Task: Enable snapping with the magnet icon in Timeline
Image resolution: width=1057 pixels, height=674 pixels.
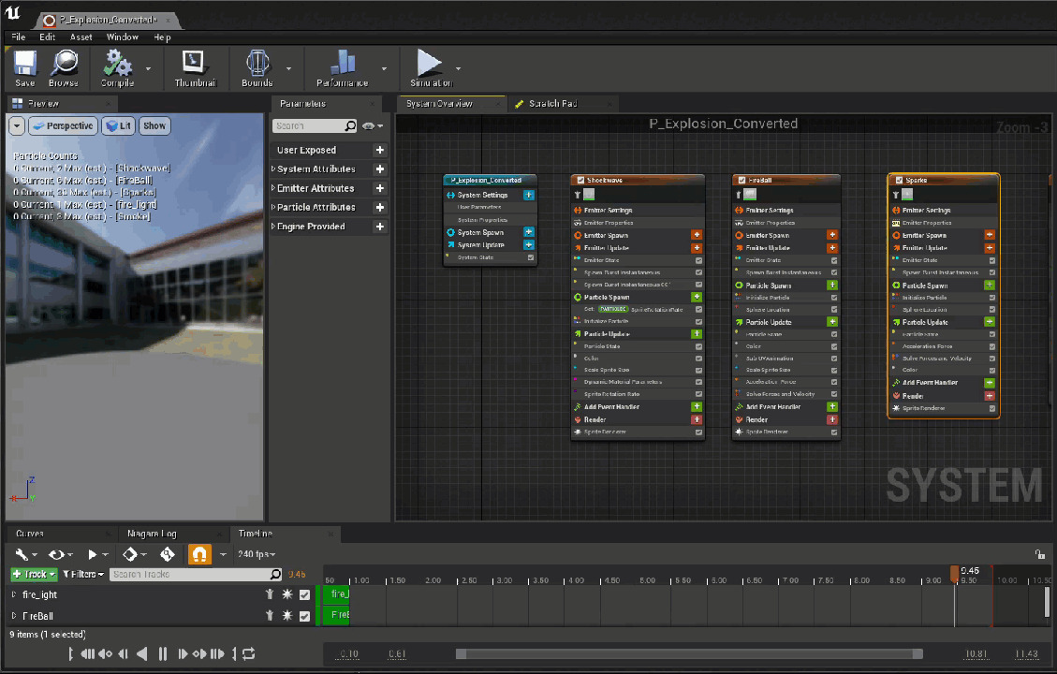Action: [198, 554]
